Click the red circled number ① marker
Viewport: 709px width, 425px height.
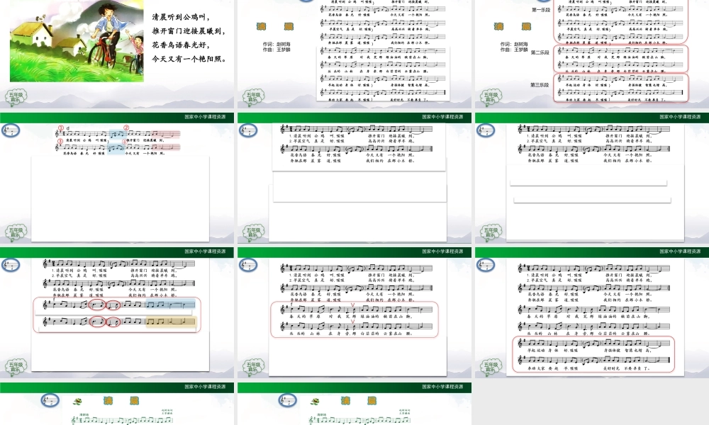(61, 128)
